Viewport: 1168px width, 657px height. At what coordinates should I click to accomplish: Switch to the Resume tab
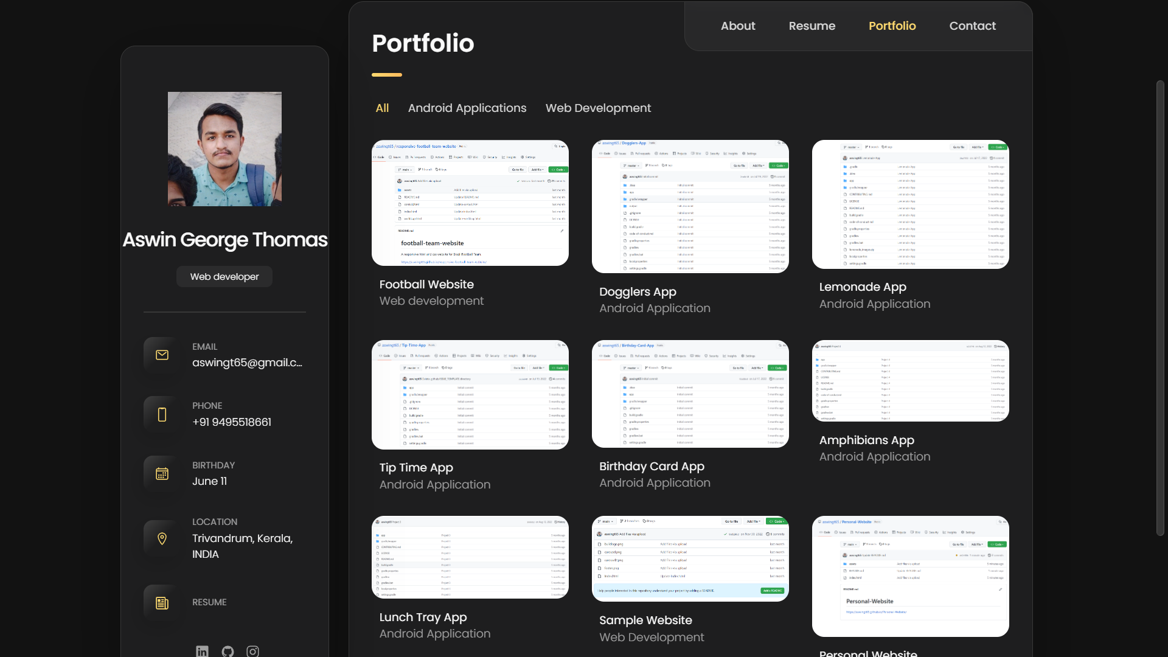coord(812,26)
